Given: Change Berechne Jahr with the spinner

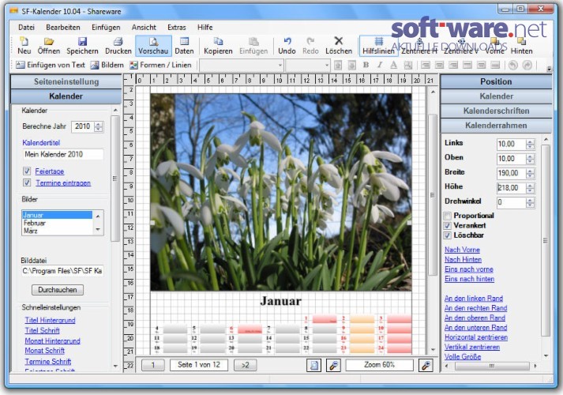Looking at the screenshot, I should [99, 126].
